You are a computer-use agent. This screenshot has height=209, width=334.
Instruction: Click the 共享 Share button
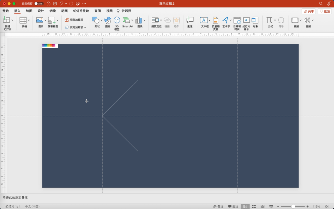(x=309, y=11)
